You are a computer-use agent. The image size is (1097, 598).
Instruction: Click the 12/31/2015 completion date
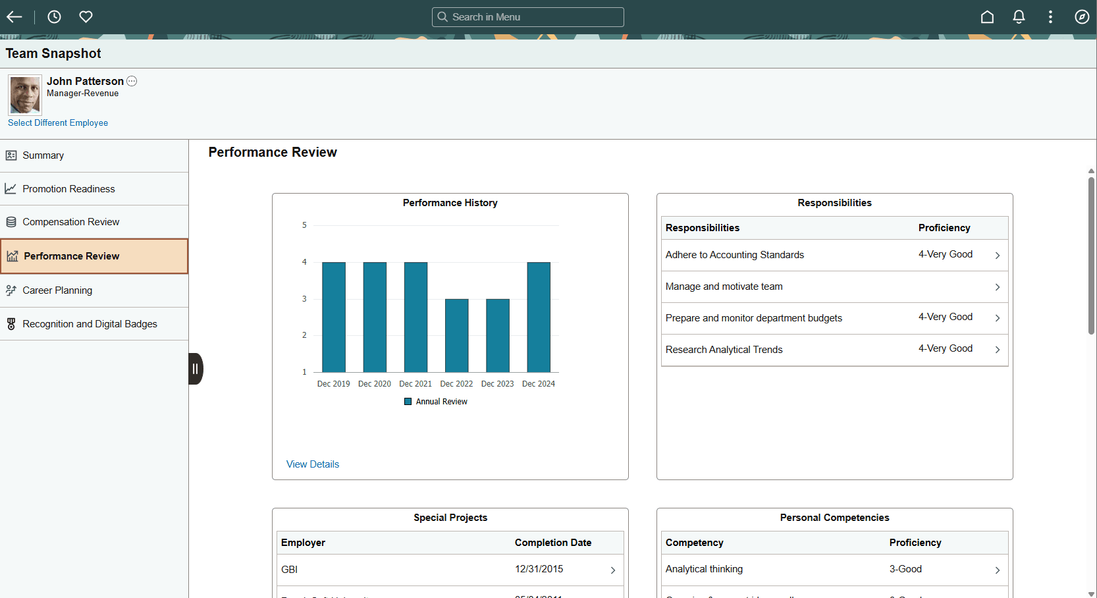click(539, 569)
